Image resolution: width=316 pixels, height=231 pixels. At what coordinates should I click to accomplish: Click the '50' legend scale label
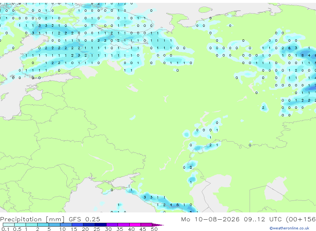(154, 229)
